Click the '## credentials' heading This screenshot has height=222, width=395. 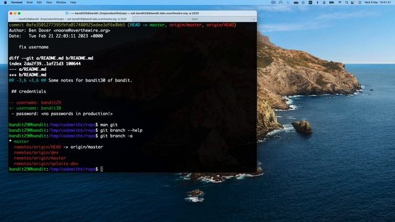pos(29,91)
